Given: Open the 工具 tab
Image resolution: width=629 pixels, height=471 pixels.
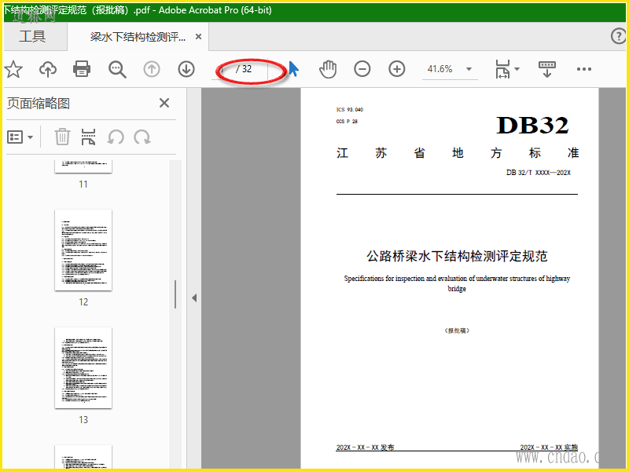Looking at the screenshot, I should point(32,36).
